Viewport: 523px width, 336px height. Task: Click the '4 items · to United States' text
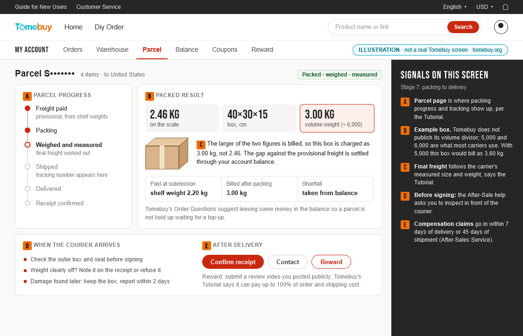pyautogui.click(x=113, y=75)
